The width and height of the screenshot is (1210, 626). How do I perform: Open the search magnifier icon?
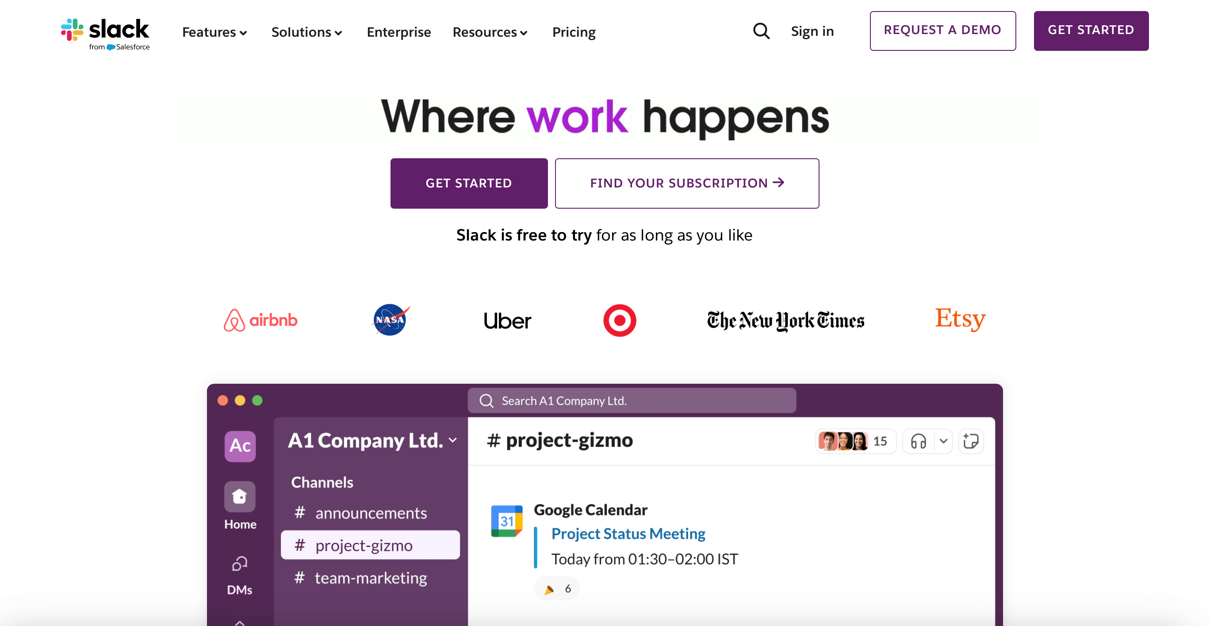761,31
